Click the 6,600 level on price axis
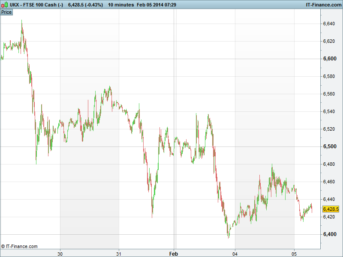Viewport: 343px width, 257px height. [329, 59]
